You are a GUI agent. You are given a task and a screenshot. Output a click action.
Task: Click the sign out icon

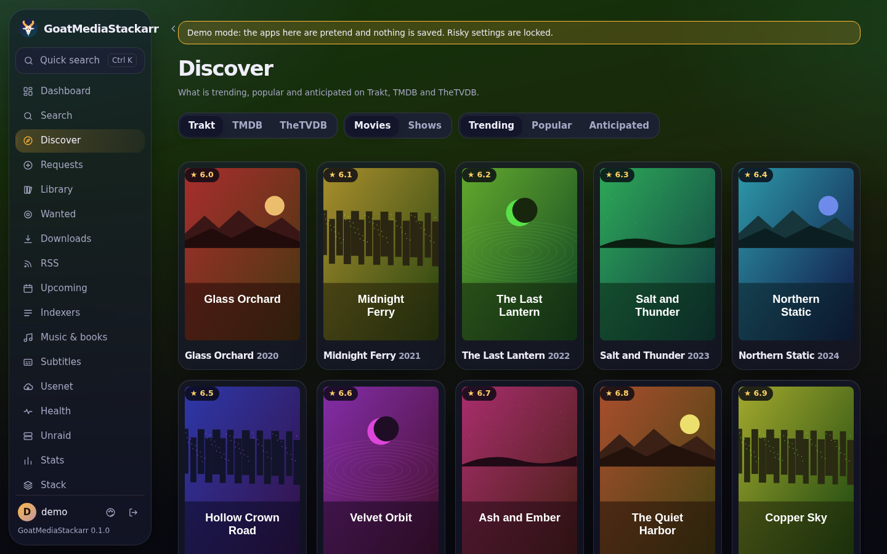click(x=133, y=512)
